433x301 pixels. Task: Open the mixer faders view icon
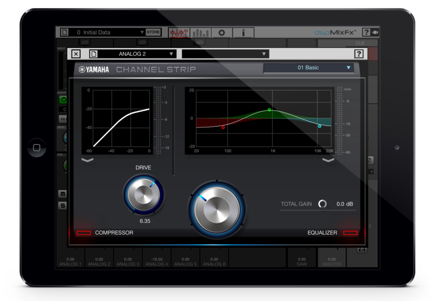click(x=179, y=32)
